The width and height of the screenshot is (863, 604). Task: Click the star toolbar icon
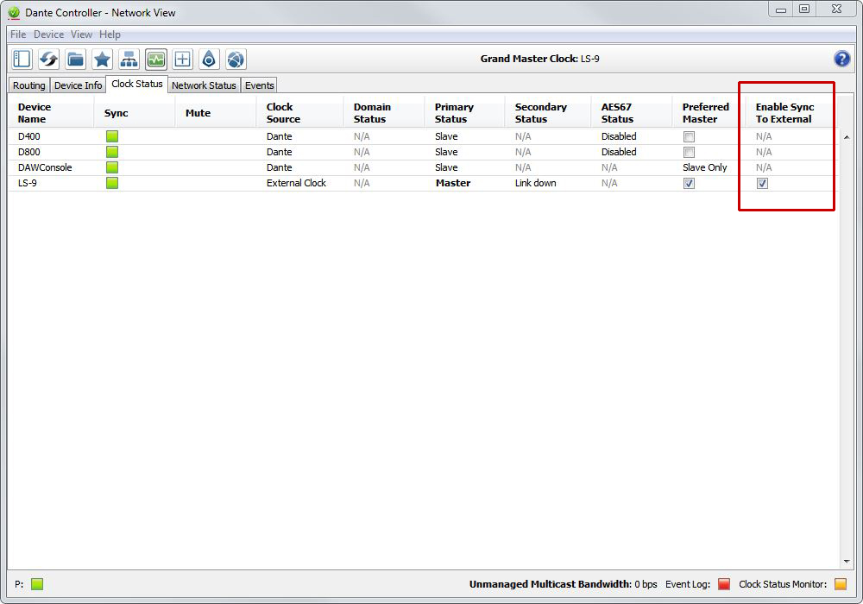[102, 60]
